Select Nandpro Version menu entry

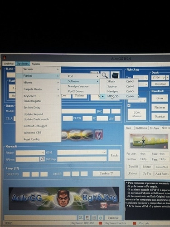[80, 86]
